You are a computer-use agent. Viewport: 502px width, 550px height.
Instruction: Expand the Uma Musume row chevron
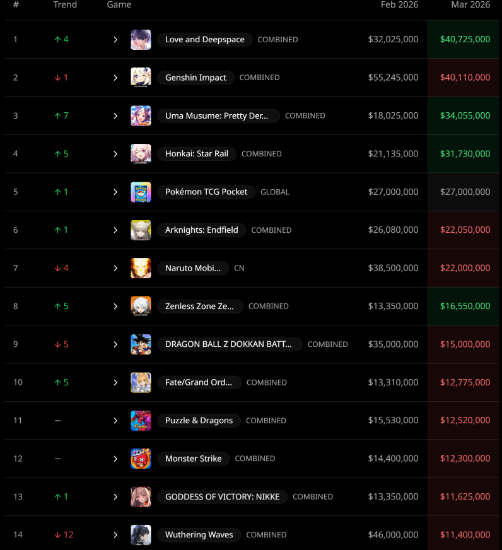115,116
